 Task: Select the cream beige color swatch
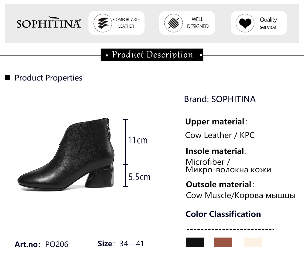[253, 242]
